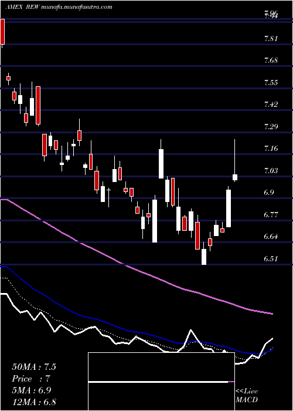This screenshot has height=411, width=293.
Task: Click the 7.81 price axis label
Action: (271, 39)
